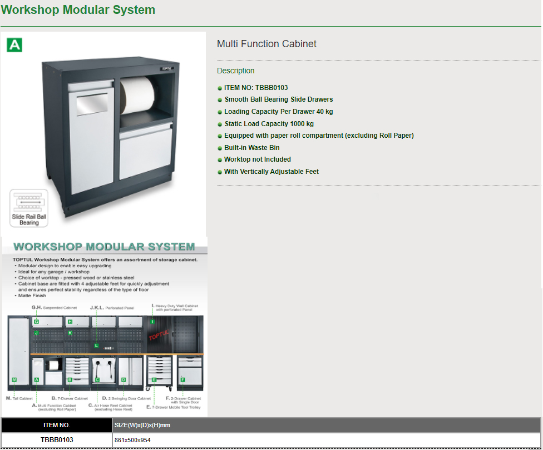The image size is (543, 450).
Task: Click the 861x500x954 size cell
Action: pos(132,441)
